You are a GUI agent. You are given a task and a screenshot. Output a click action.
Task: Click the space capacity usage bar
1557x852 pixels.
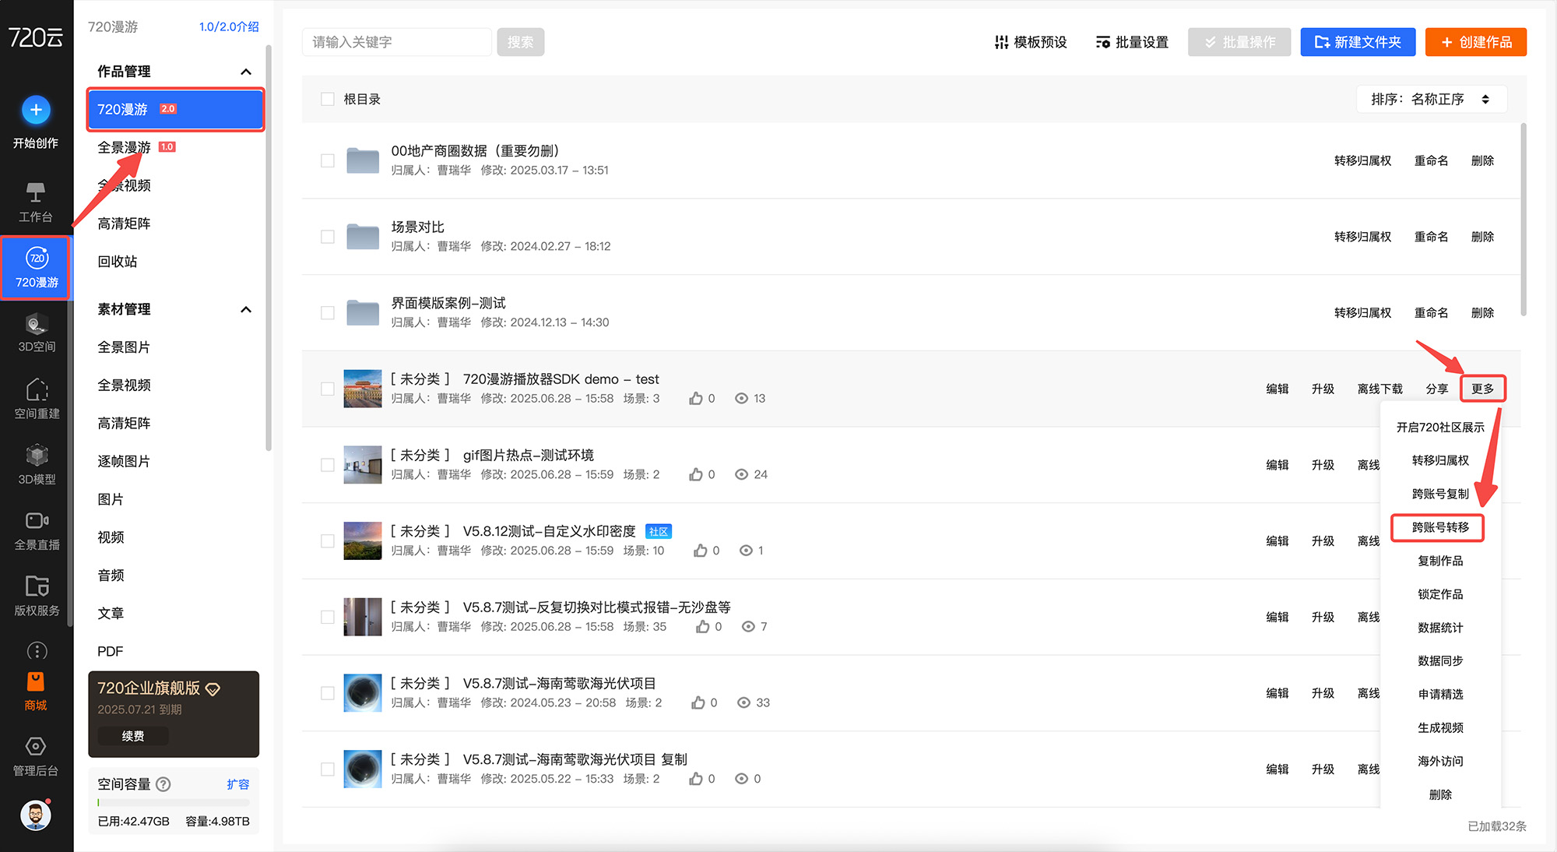click(x=174, y=802)
